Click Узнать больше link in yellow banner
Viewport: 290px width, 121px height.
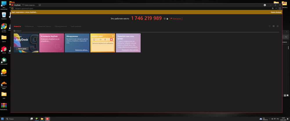point(276,12)
